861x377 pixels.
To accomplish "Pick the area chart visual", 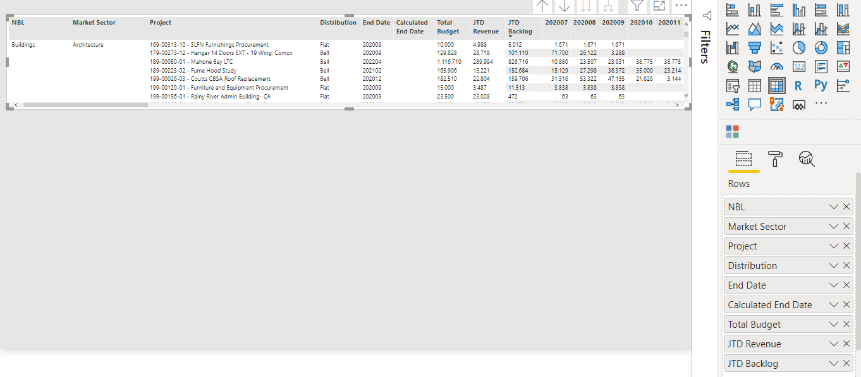I will click(x=755, y=28).
